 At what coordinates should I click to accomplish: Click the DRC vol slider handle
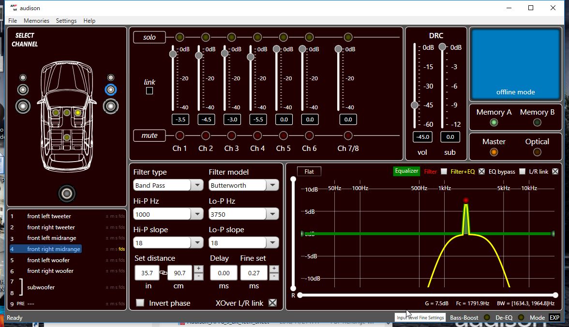coord(414,105)
